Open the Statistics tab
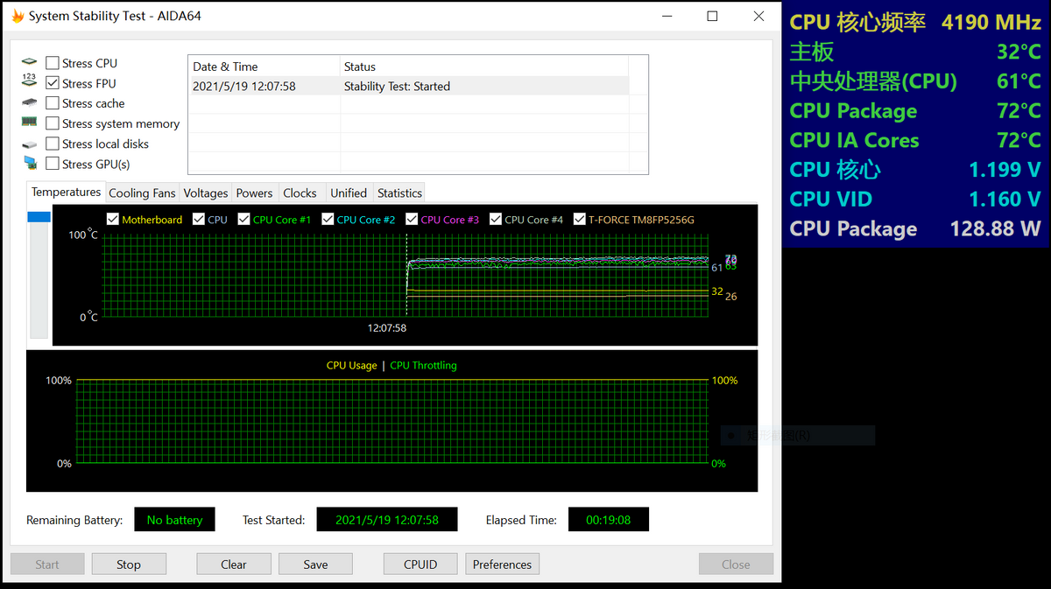Screen dimensions: 1051x589 point(399,193)
